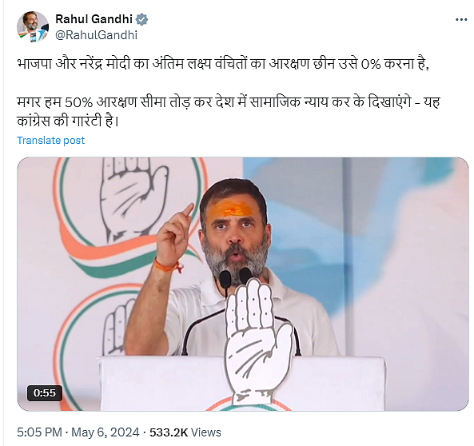The image size is (474, 446).
Task: Select the first line of Hindi tweet text
Action: click(223, 64)
